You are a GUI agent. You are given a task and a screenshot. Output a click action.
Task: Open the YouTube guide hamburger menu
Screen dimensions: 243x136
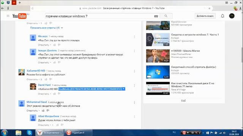(x=8, y=16)
